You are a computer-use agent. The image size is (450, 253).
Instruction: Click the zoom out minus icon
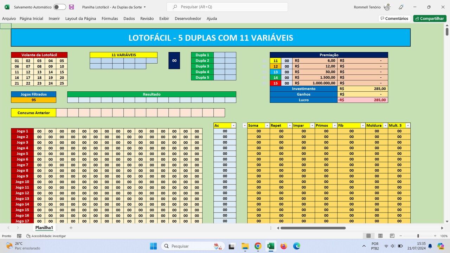401,236
